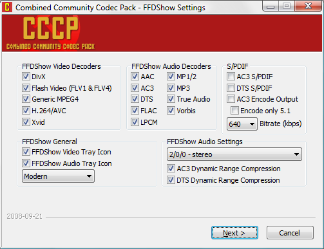Screen dimensions: 324x249
Task: Click the Next > button
Action: coord(234,233)
